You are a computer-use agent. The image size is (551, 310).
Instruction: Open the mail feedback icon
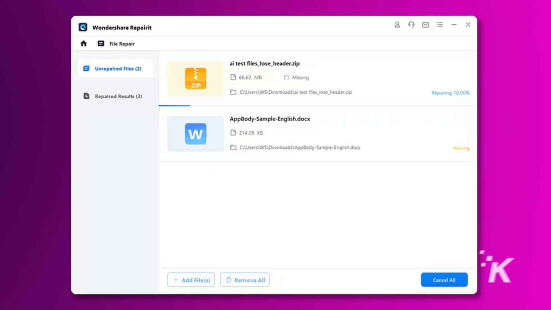click(x=426, y=25)
